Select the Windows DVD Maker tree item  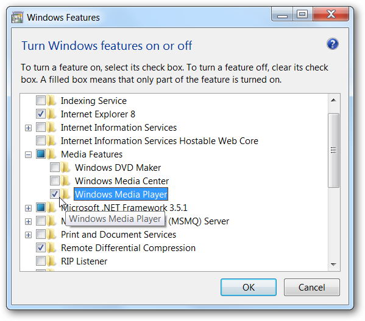pos(118,168)
